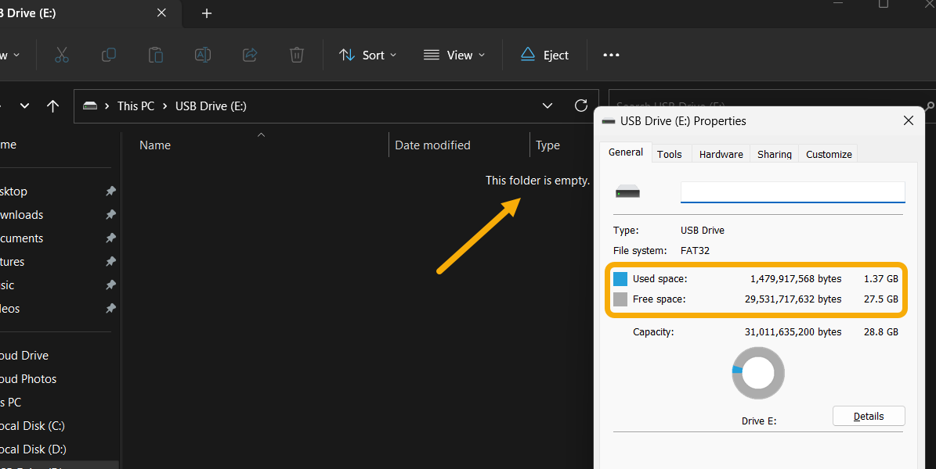Navigate up a level with the up arrow
Screen dimensions: 936x469
point(52,106)
